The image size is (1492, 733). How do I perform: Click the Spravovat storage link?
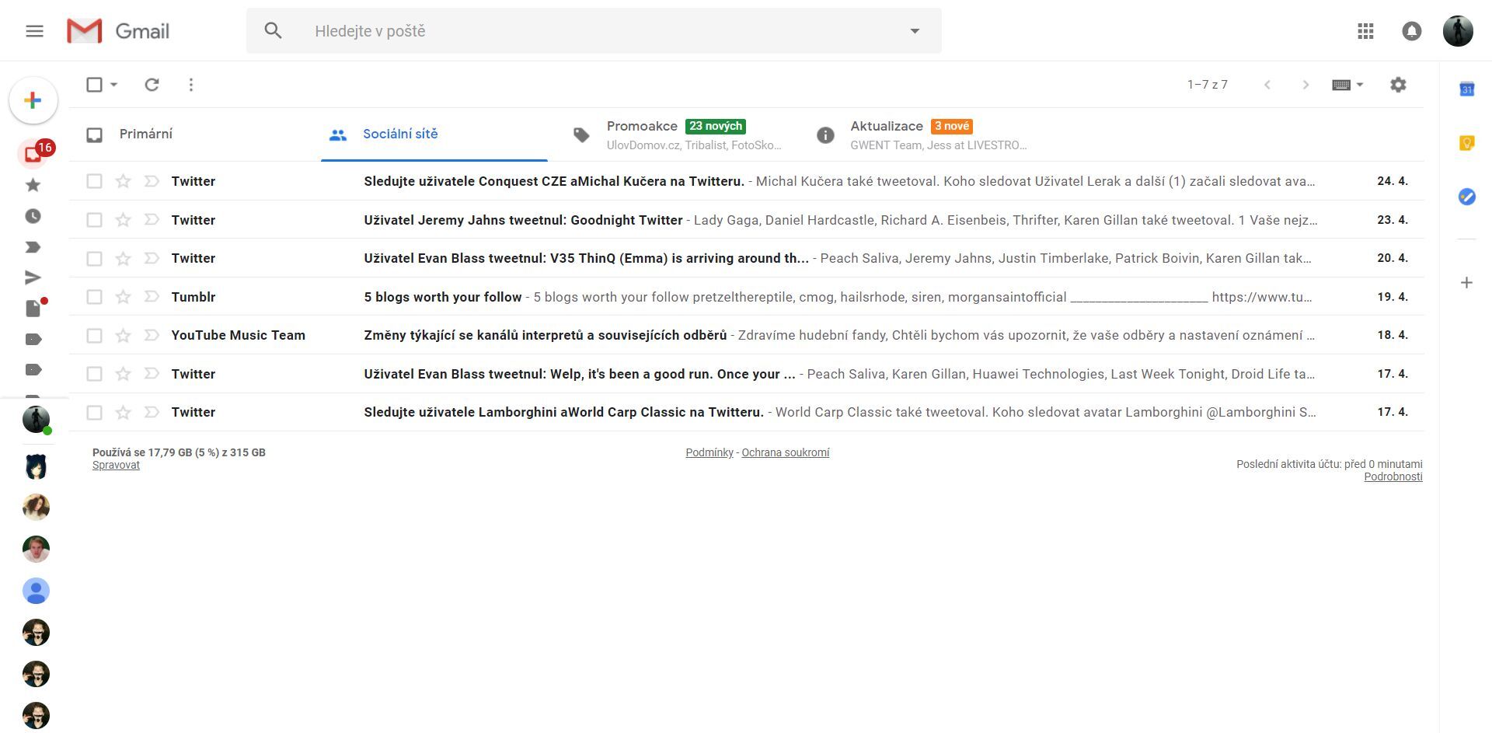(116, 464)
